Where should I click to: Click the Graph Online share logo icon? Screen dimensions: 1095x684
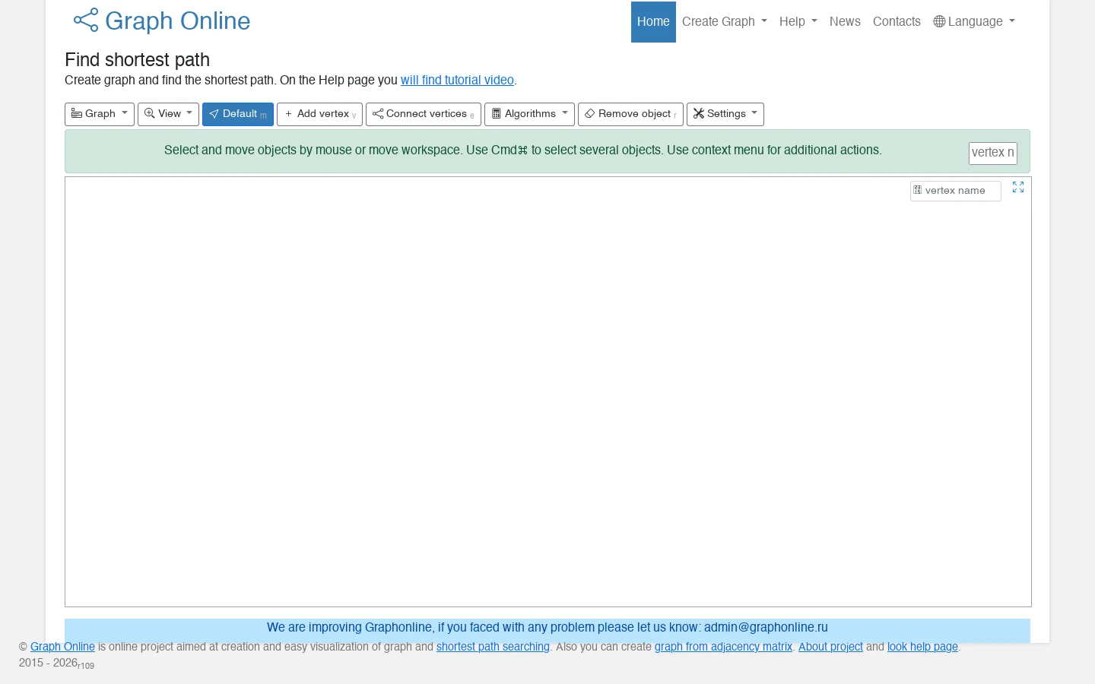click(x=86, y=21)
